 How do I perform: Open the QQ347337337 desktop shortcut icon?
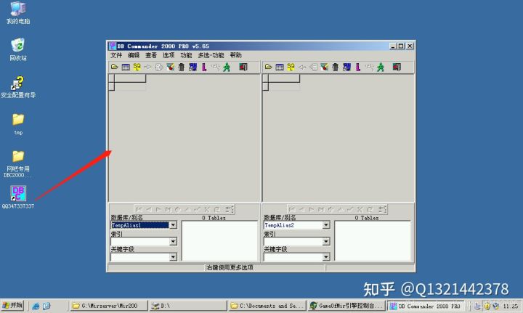18,194
